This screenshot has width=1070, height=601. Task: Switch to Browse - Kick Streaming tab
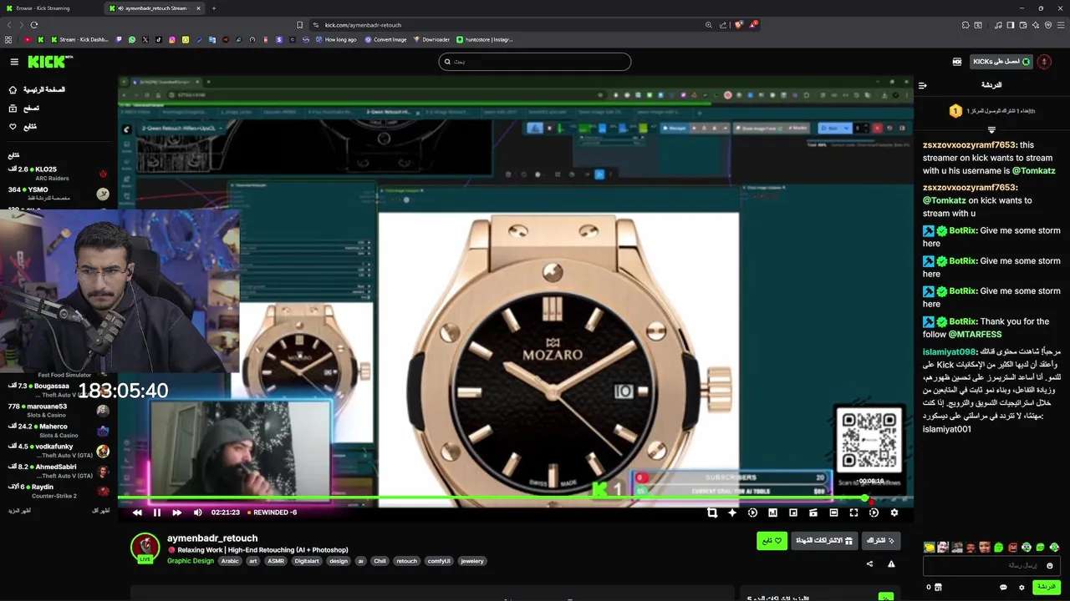pos(51,8)
